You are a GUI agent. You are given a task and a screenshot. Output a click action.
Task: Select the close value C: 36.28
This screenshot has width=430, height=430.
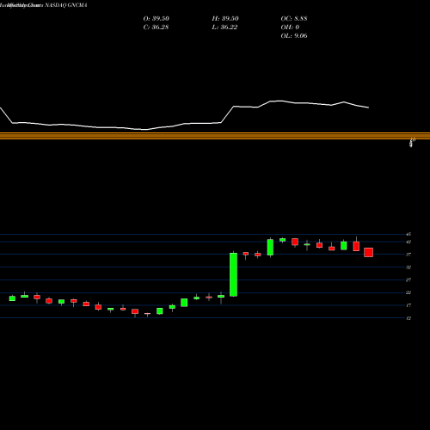[156, 28]
